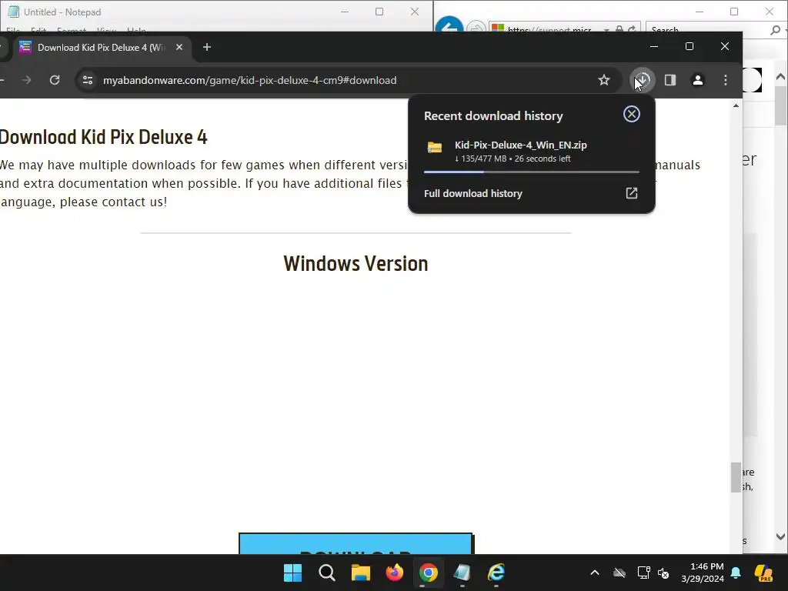Click the zip file folder icon
788x591 pixels.
pyautogui.click(x=435, y=147)
